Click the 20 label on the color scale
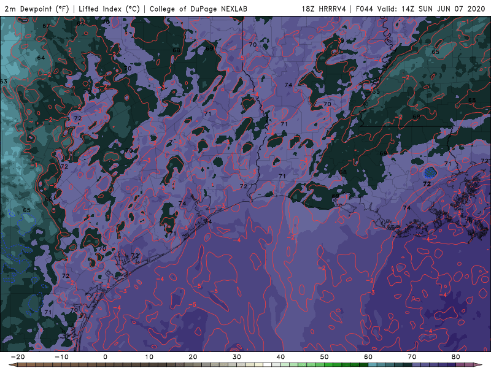 point(193,357)
